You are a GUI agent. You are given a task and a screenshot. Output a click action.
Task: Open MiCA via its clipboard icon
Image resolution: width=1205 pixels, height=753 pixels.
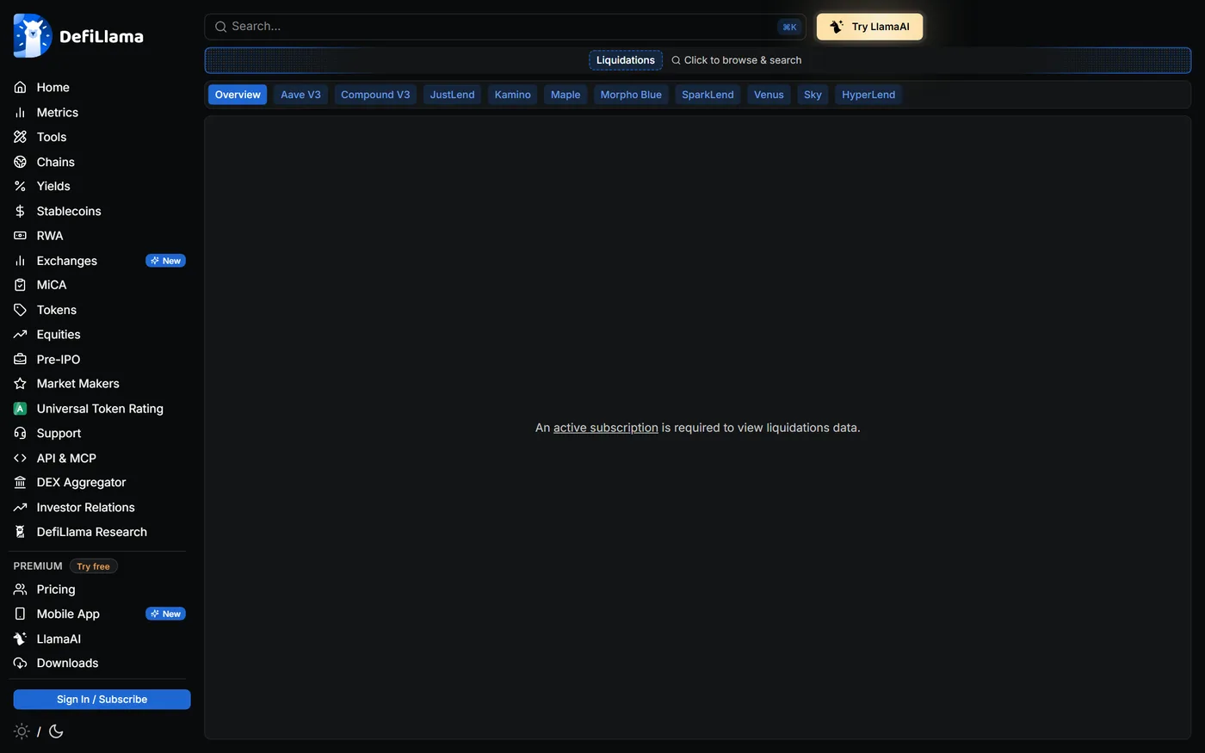pyautogui.click(x=20, y=285)
